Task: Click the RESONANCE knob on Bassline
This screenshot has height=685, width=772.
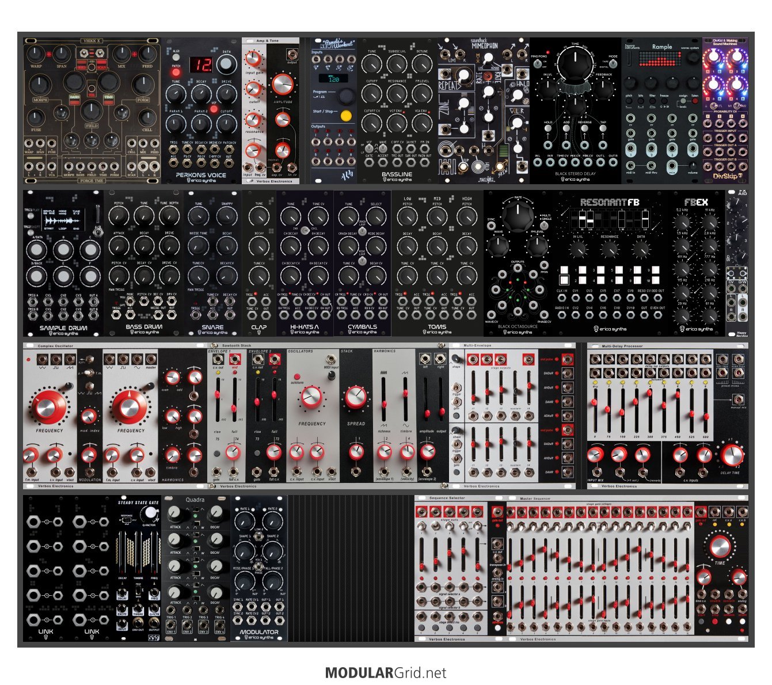Action: (x=397, y=94)
